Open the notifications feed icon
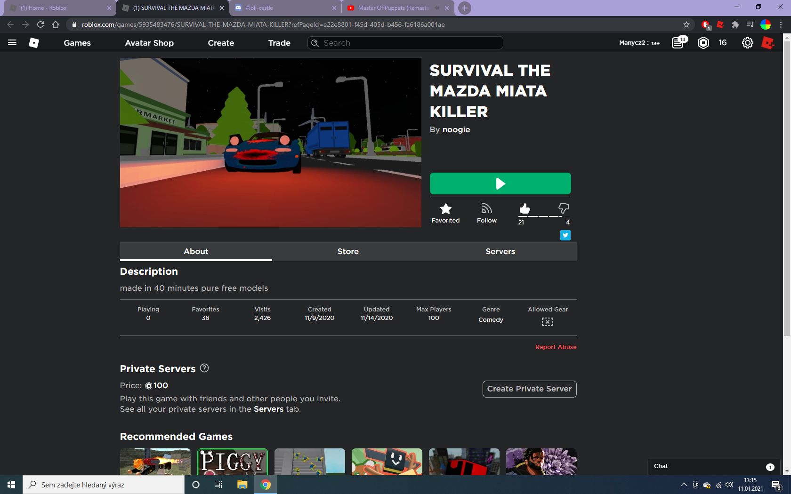This screenshot has height=494, width=791. (x=678, y=43)
